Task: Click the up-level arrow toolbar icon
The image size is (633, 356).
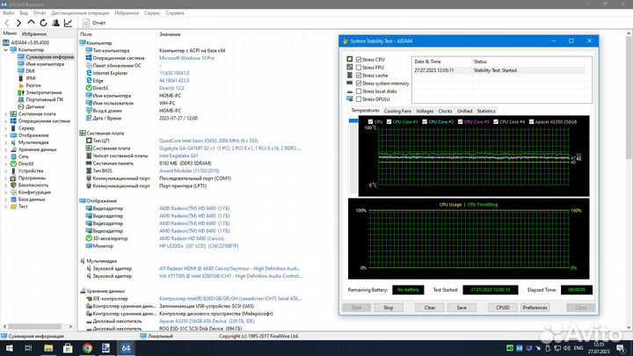Action: click(x=31, y=23)
